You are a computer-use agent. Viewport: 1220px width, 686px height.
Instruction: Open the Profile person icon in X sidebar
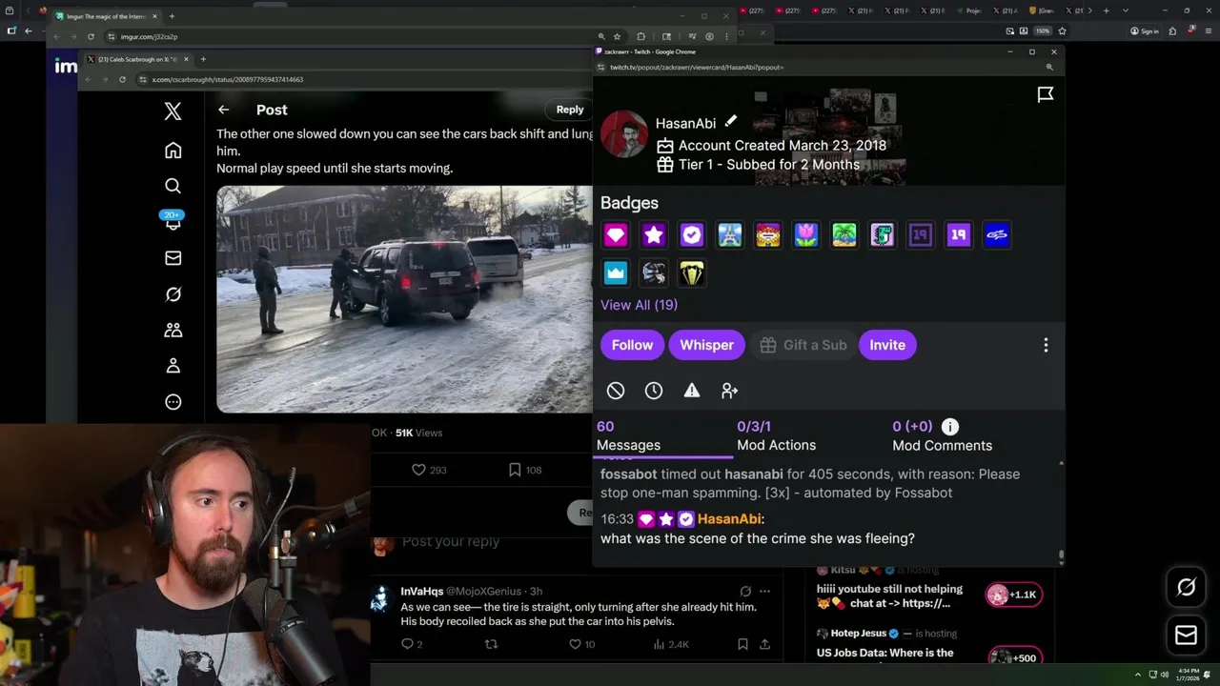coord(173,366)
